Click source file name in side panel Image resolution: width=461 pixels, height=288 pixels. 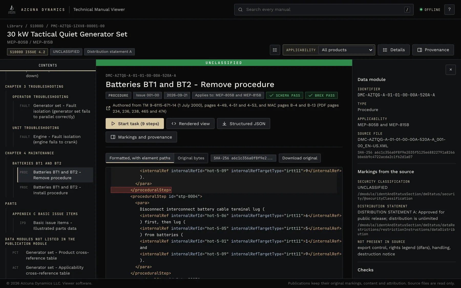(401, 143)
